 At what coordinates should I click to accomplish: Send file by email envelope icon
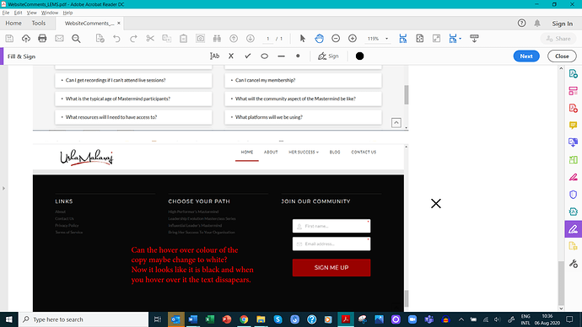(59, 39)
